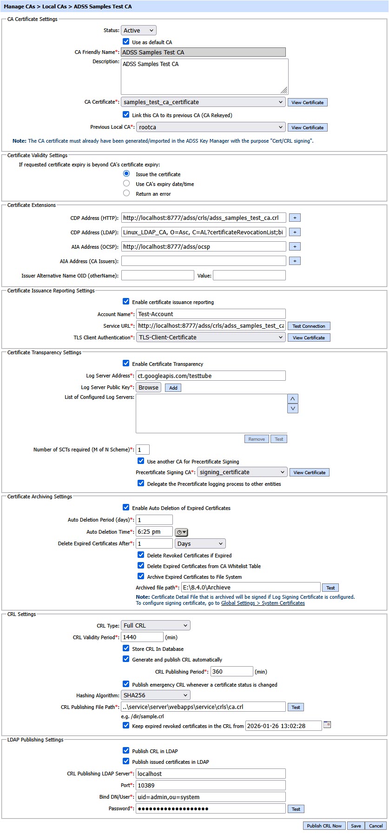The height and width of the screenshot is (834, 389).
Task: Open the Status dropdown
Action: [138, 31]
